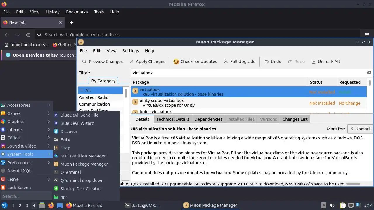Click the LXQt start menu button
This screenshot has height=210, width=374.
click(x=5, y=205)
